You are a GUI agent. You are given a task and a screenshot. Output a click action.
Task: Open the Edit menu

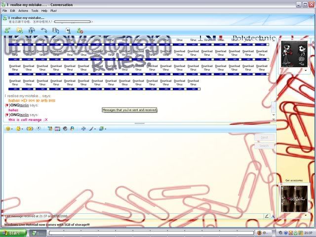(12, 11)
